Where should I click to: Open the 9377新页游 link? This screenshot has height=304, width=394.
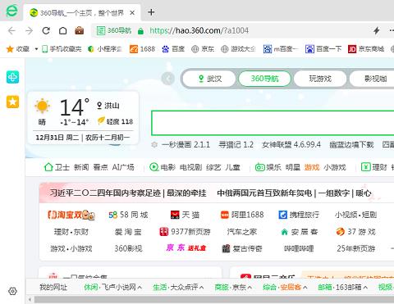185,232
